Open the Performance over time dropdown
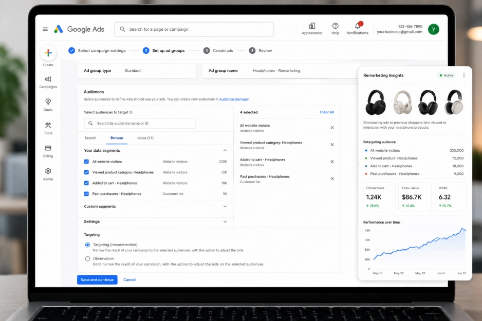This screenshot has width=482, height=321. tap(402, 223)
